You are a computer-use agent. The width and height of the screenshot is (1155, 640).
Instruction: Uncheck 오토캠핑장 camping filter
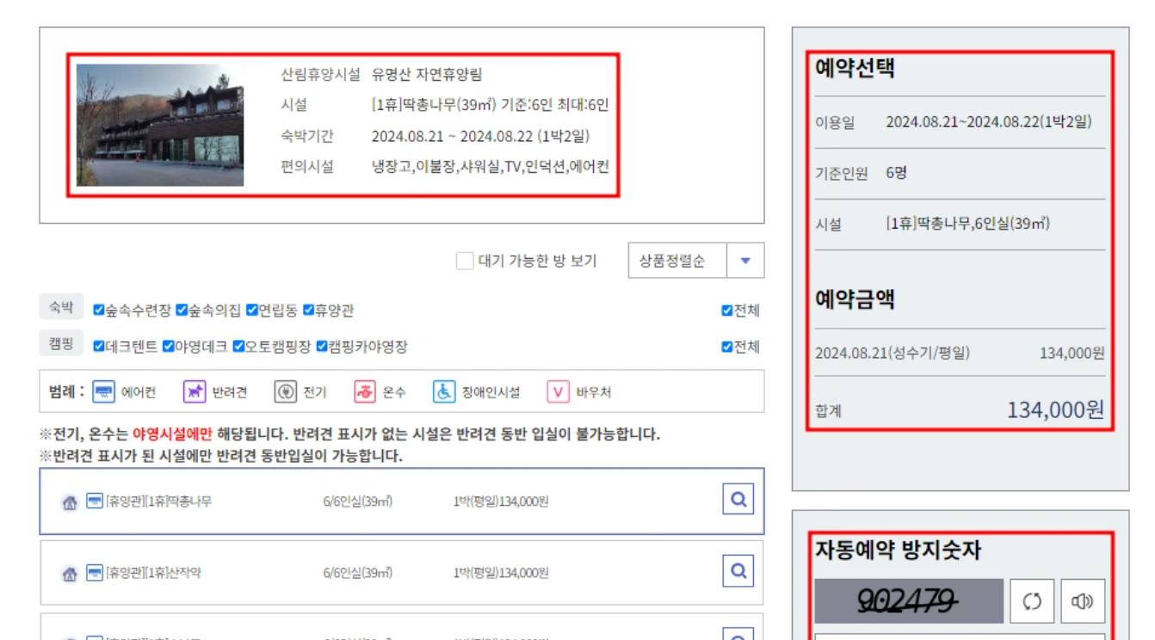click(238, 347)
